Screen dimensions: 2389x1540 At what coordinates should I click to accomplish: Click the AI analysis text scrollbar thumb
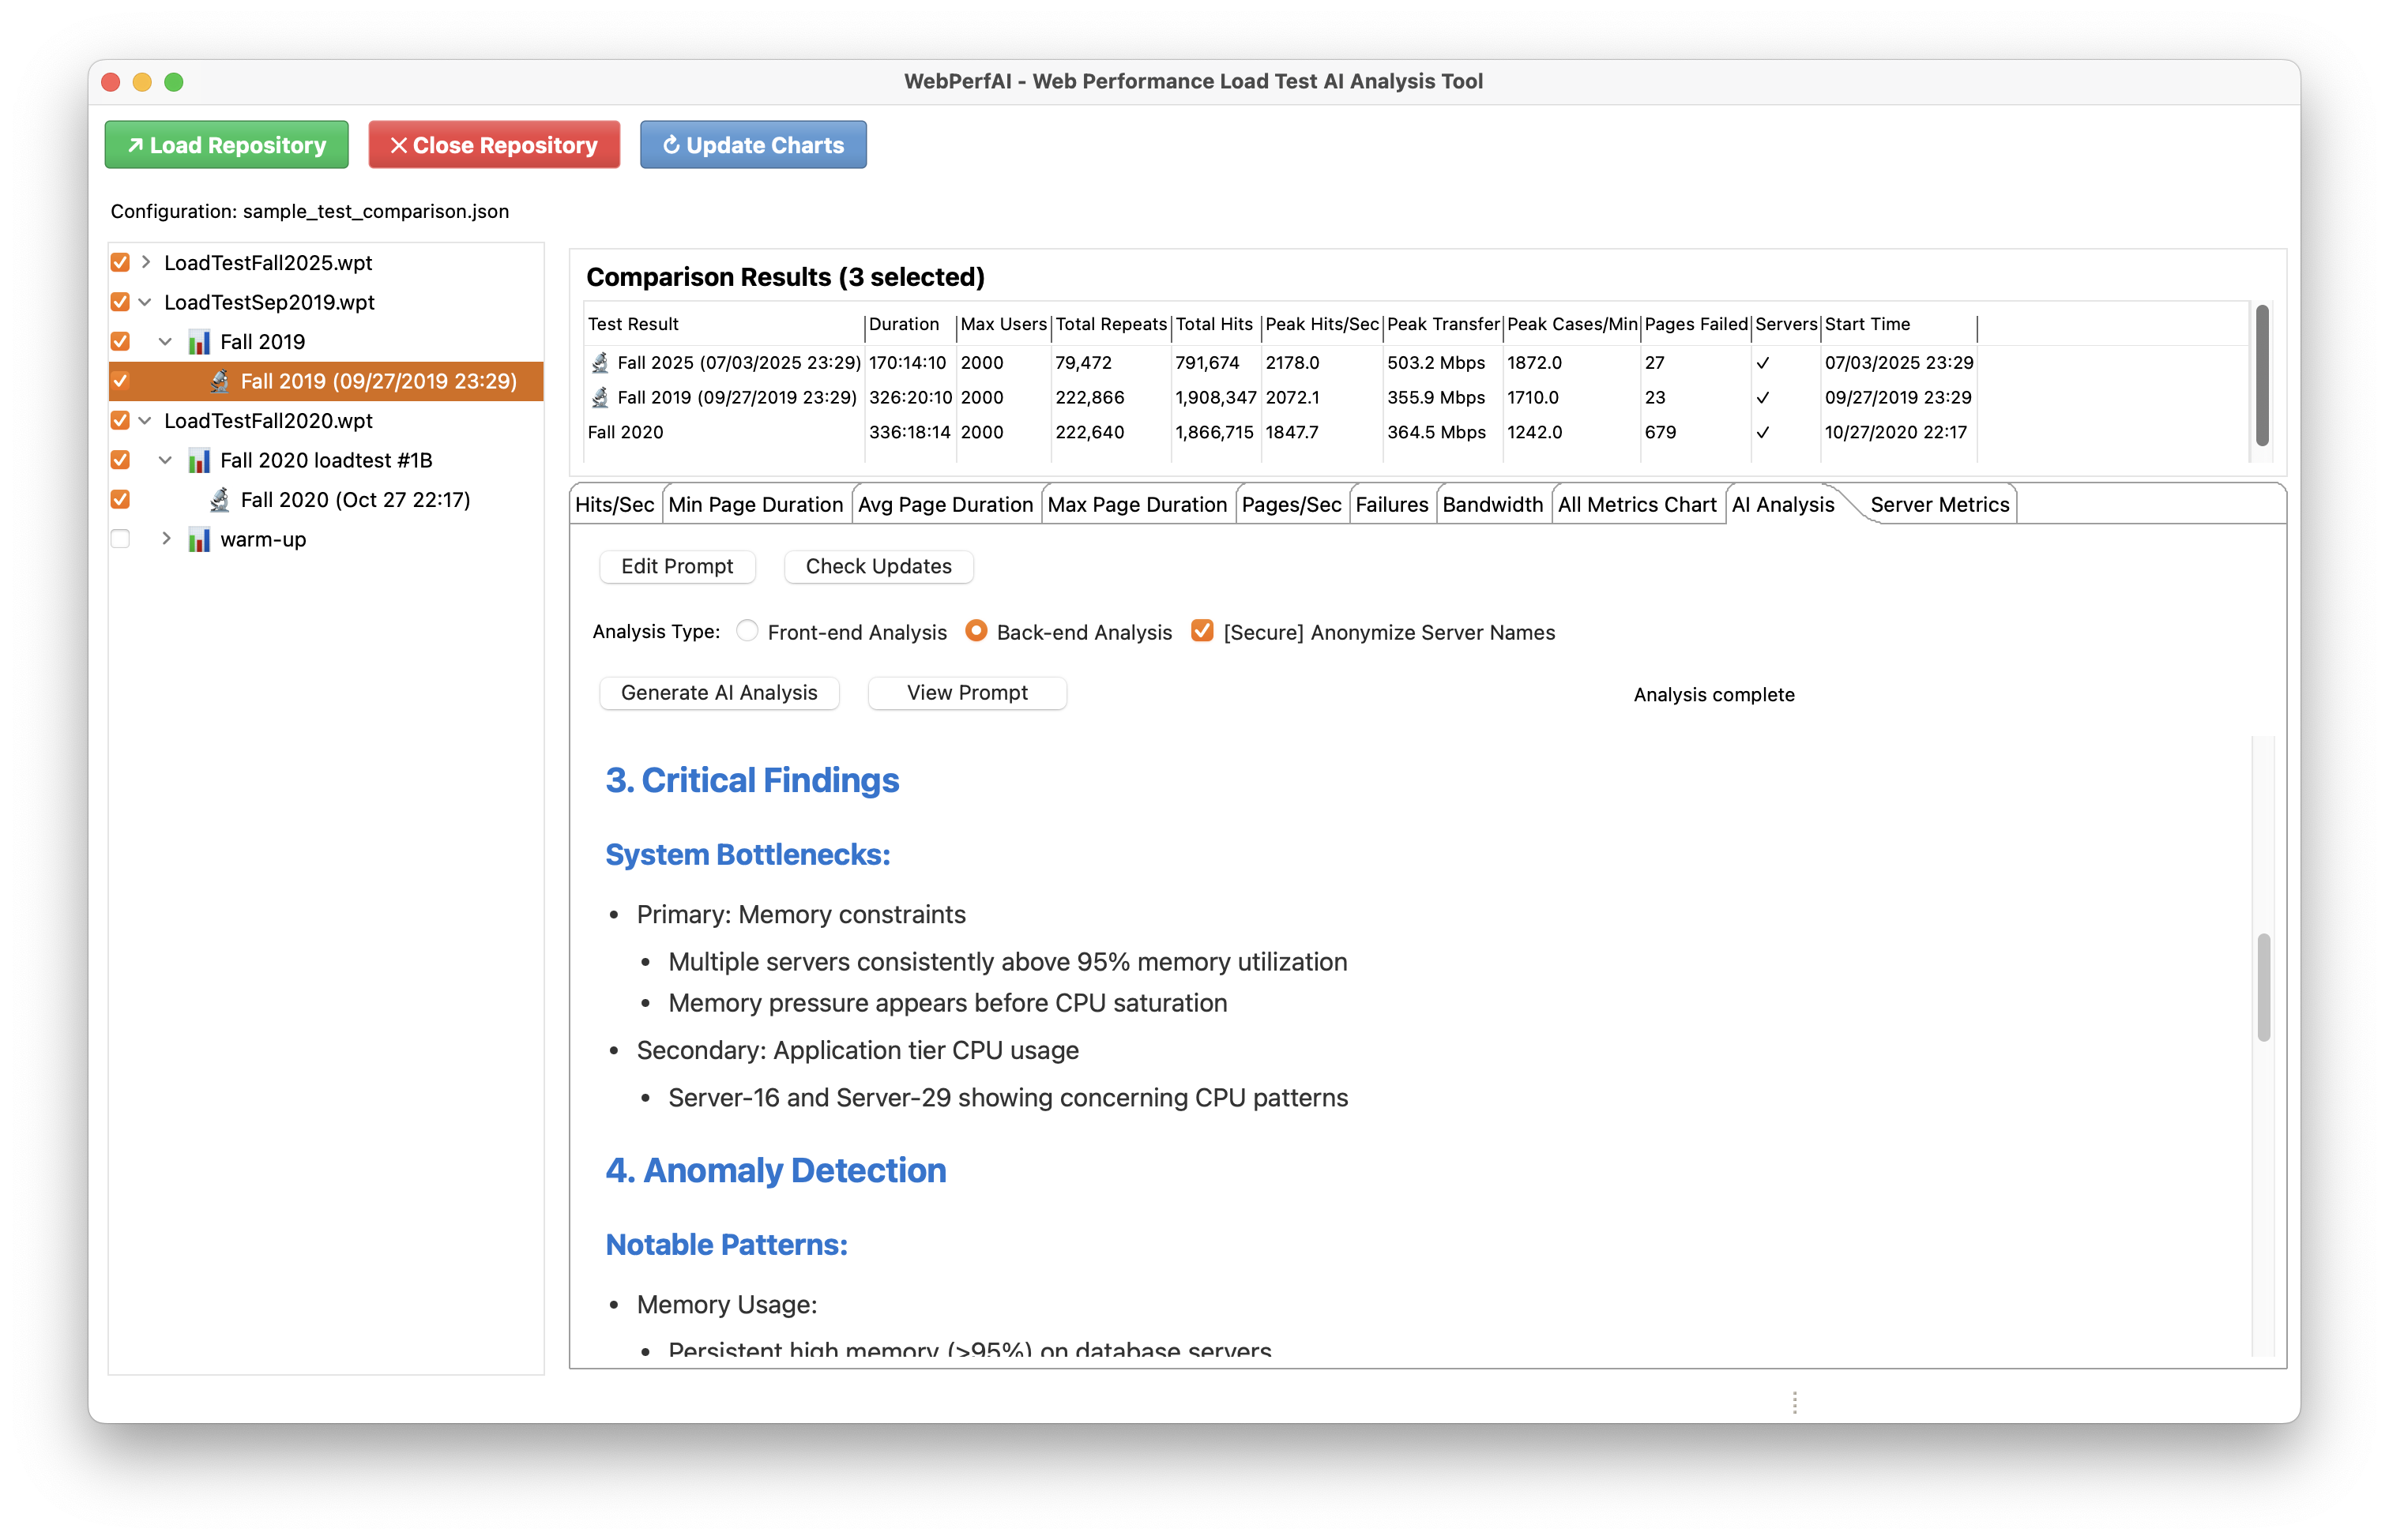click(x=2263, y=987)
